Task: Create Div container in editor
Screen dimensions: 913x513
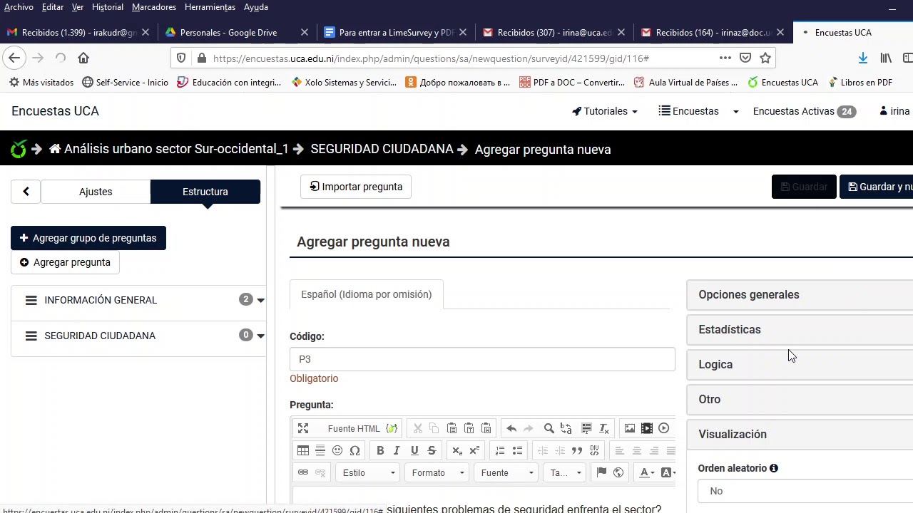Action: point(594,450)
